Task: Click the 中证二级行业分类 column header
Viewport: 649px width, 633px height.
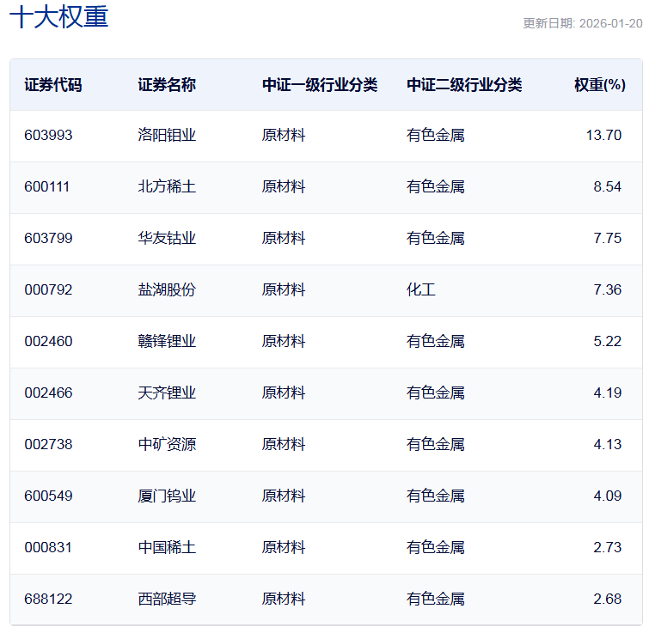Action: [464, 85]
